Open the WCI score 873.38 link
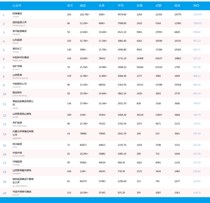 197,67
